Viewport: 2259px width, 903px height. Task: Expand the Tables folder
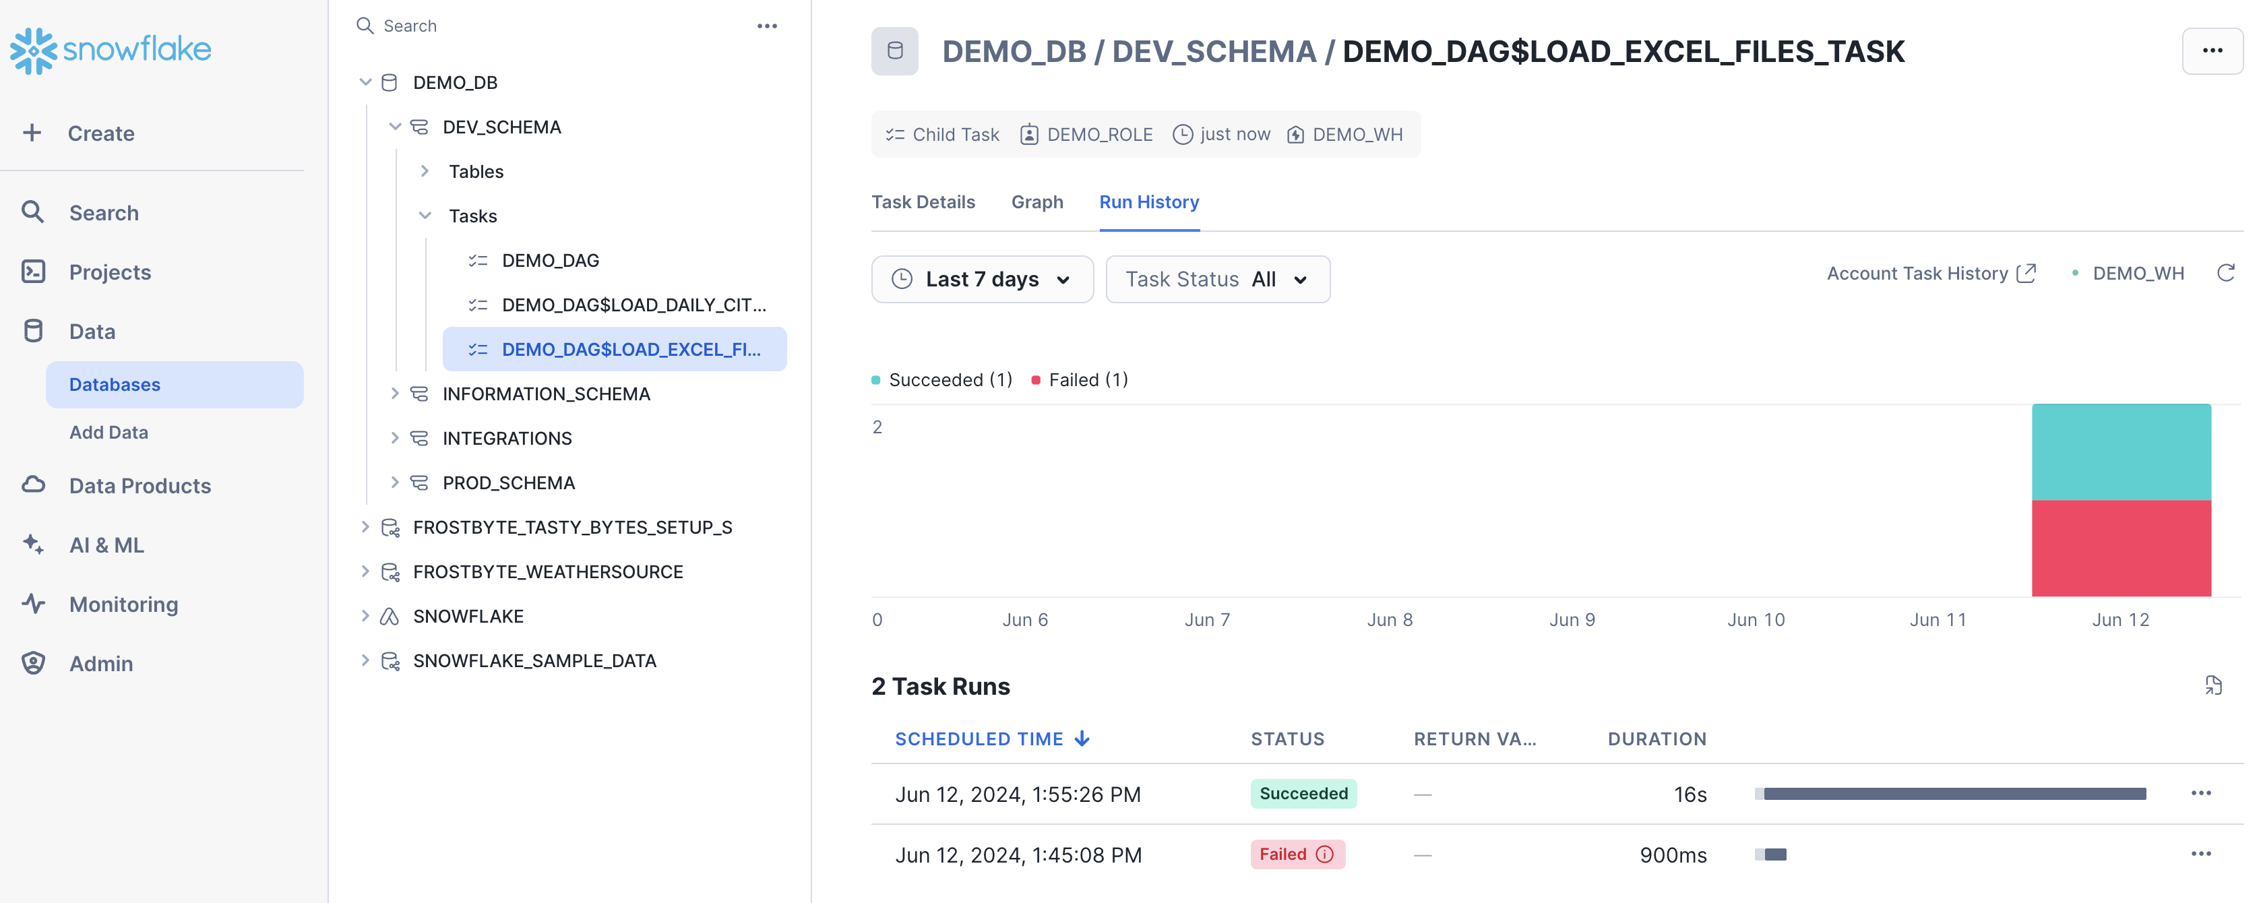click(x=425, y=171)
